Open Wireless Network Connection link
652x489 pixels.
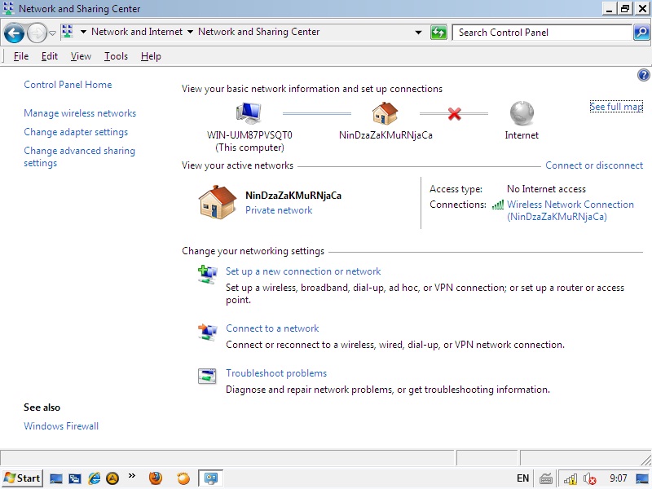click(x=570, y=210)
